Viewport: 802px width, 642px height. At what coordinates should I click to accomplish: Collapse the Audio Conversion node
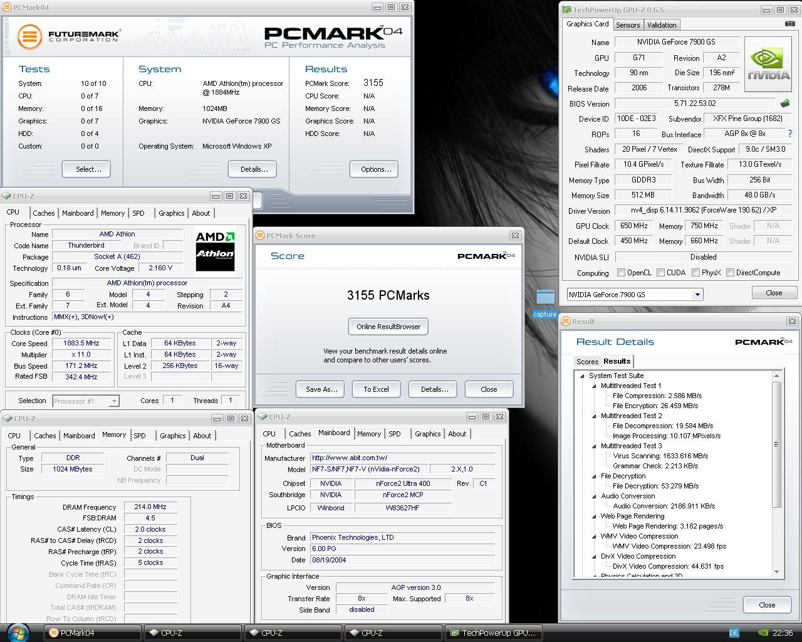click(595, 496)
